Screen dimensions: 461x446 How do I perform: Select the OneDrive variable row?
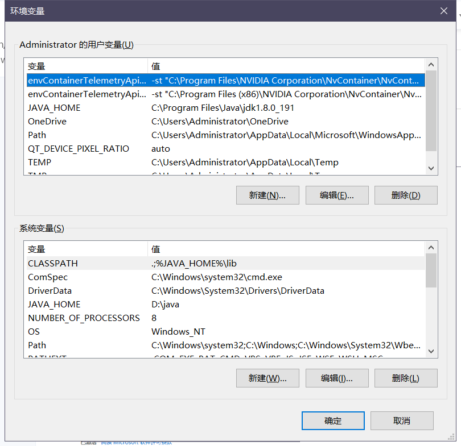pos(226,121)
